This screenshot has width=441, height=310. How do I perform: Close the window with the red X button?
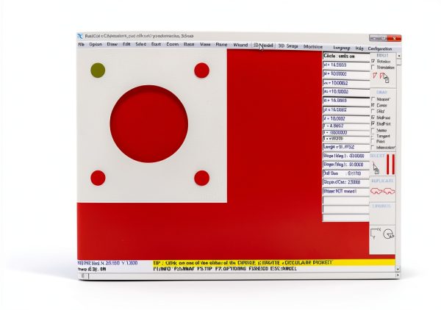[394, 38]
